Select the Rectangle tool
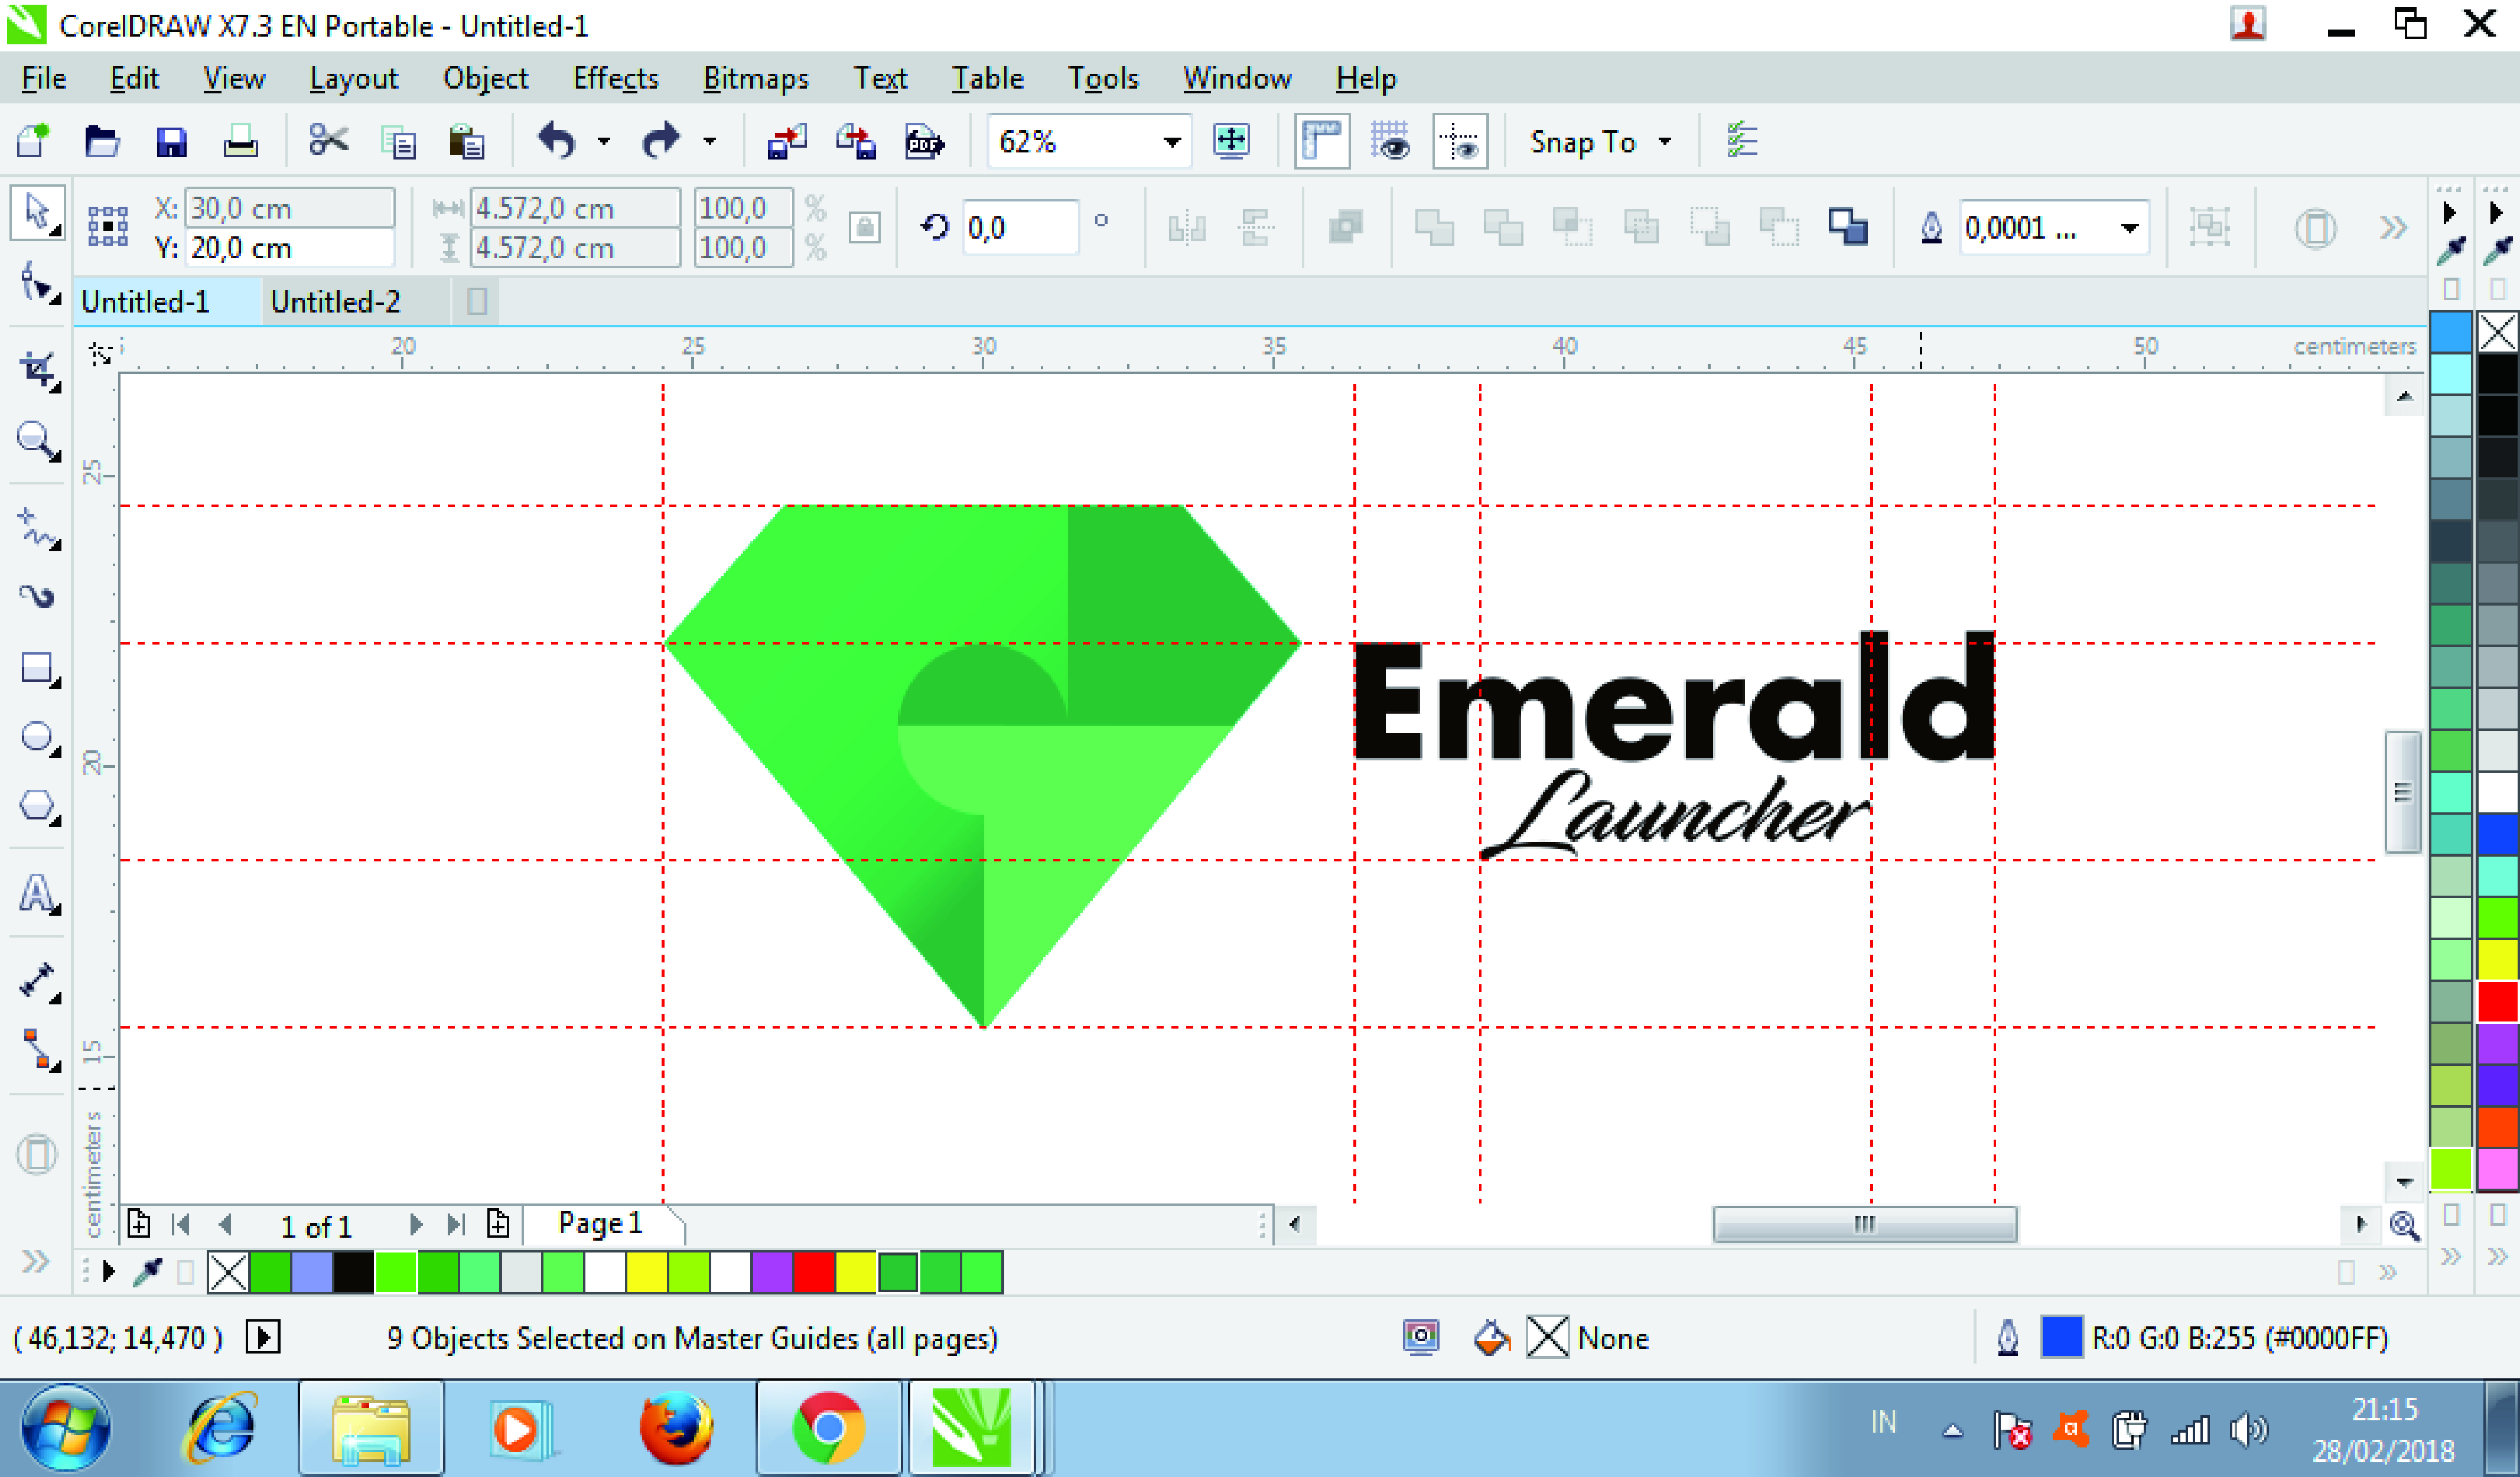The height and width of the screenshot is (1477, 2520). click(36, 668)
